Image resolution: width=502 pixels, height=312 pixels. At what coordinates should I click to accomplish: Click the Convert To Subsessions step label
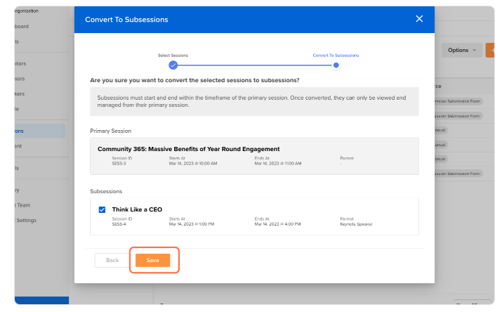click(336, 56)
